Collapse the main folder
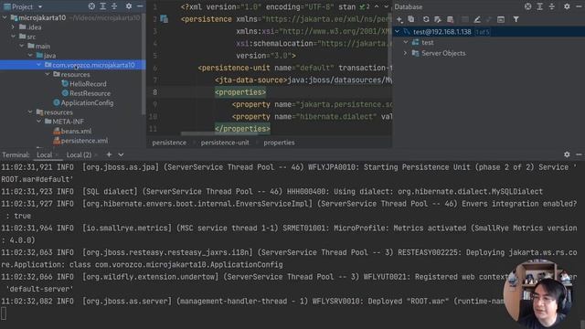Viewport: 585px width, 329px height. click(x=22, y=46)
